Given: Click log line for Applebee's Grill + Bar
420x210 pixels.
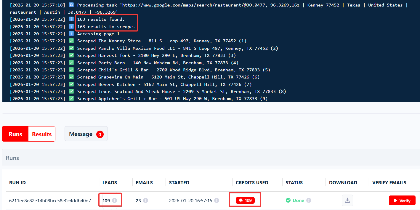Looking at the screenshot, I should point(172,99).
